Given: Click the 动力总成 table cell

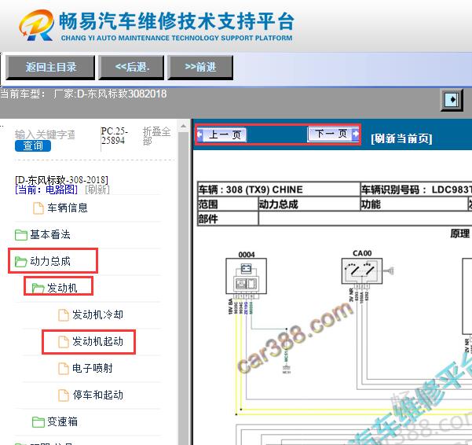Looking at the screenshot, I should point(309,204).
